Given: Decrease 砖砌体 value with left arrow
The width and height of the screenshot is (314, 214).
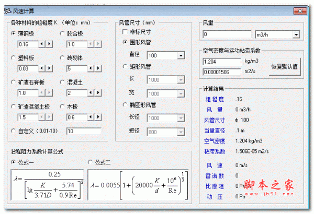Looking at the screenshot, I should (x=91, y=68).
